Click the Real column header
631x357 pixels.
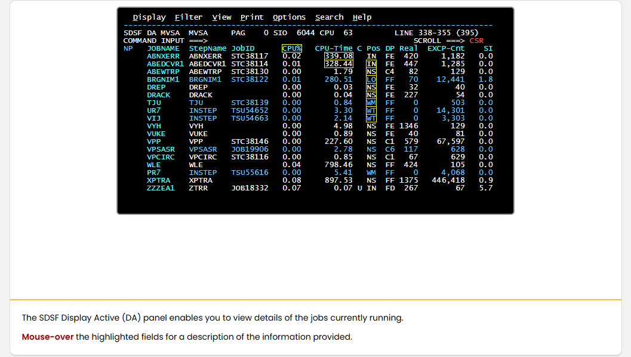click(408, 48)
